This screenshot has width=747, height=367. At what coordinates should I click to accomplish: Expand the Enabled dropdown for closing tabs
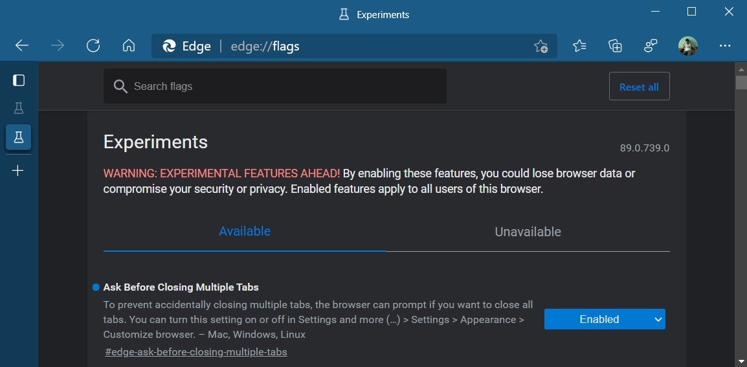click(604, 319)
